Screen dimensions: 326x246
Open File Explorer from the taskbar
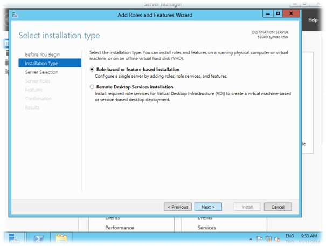coord(62,237)
